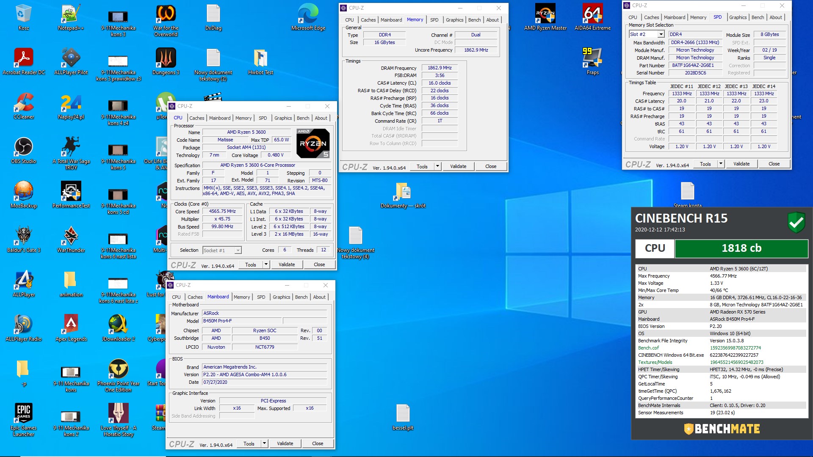Click the green BenchMate verification shield
The height and width of the screenshot is (457, 813).
(x=796, y=222)
